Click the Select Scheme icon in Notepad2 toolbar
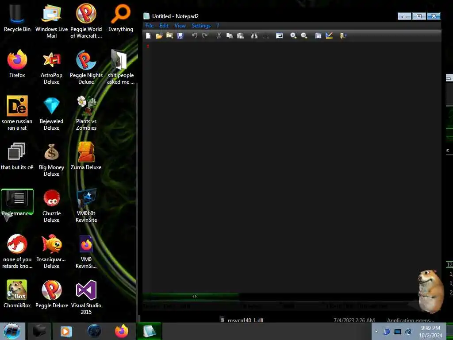 (x=318, y=35)
